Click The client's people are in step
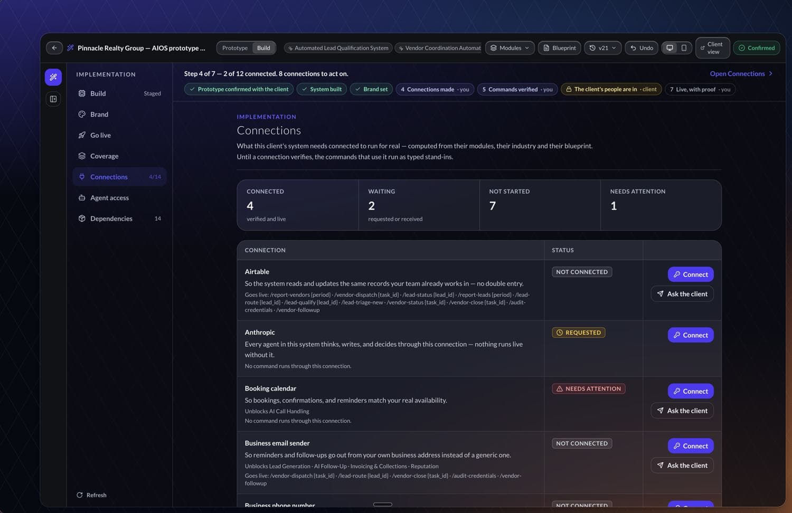Screen dimensions: 792x513 611,89
